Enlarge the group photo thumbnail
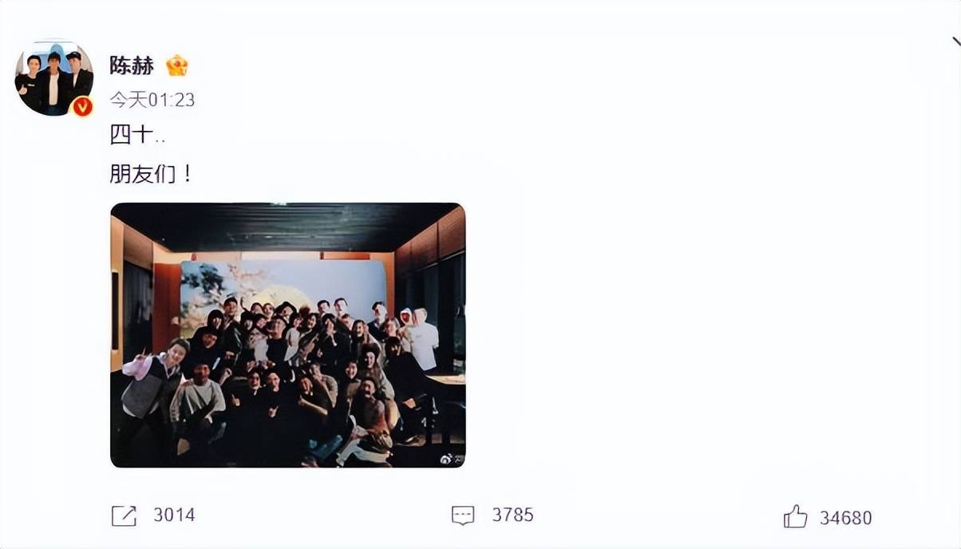 click(287, 335)
